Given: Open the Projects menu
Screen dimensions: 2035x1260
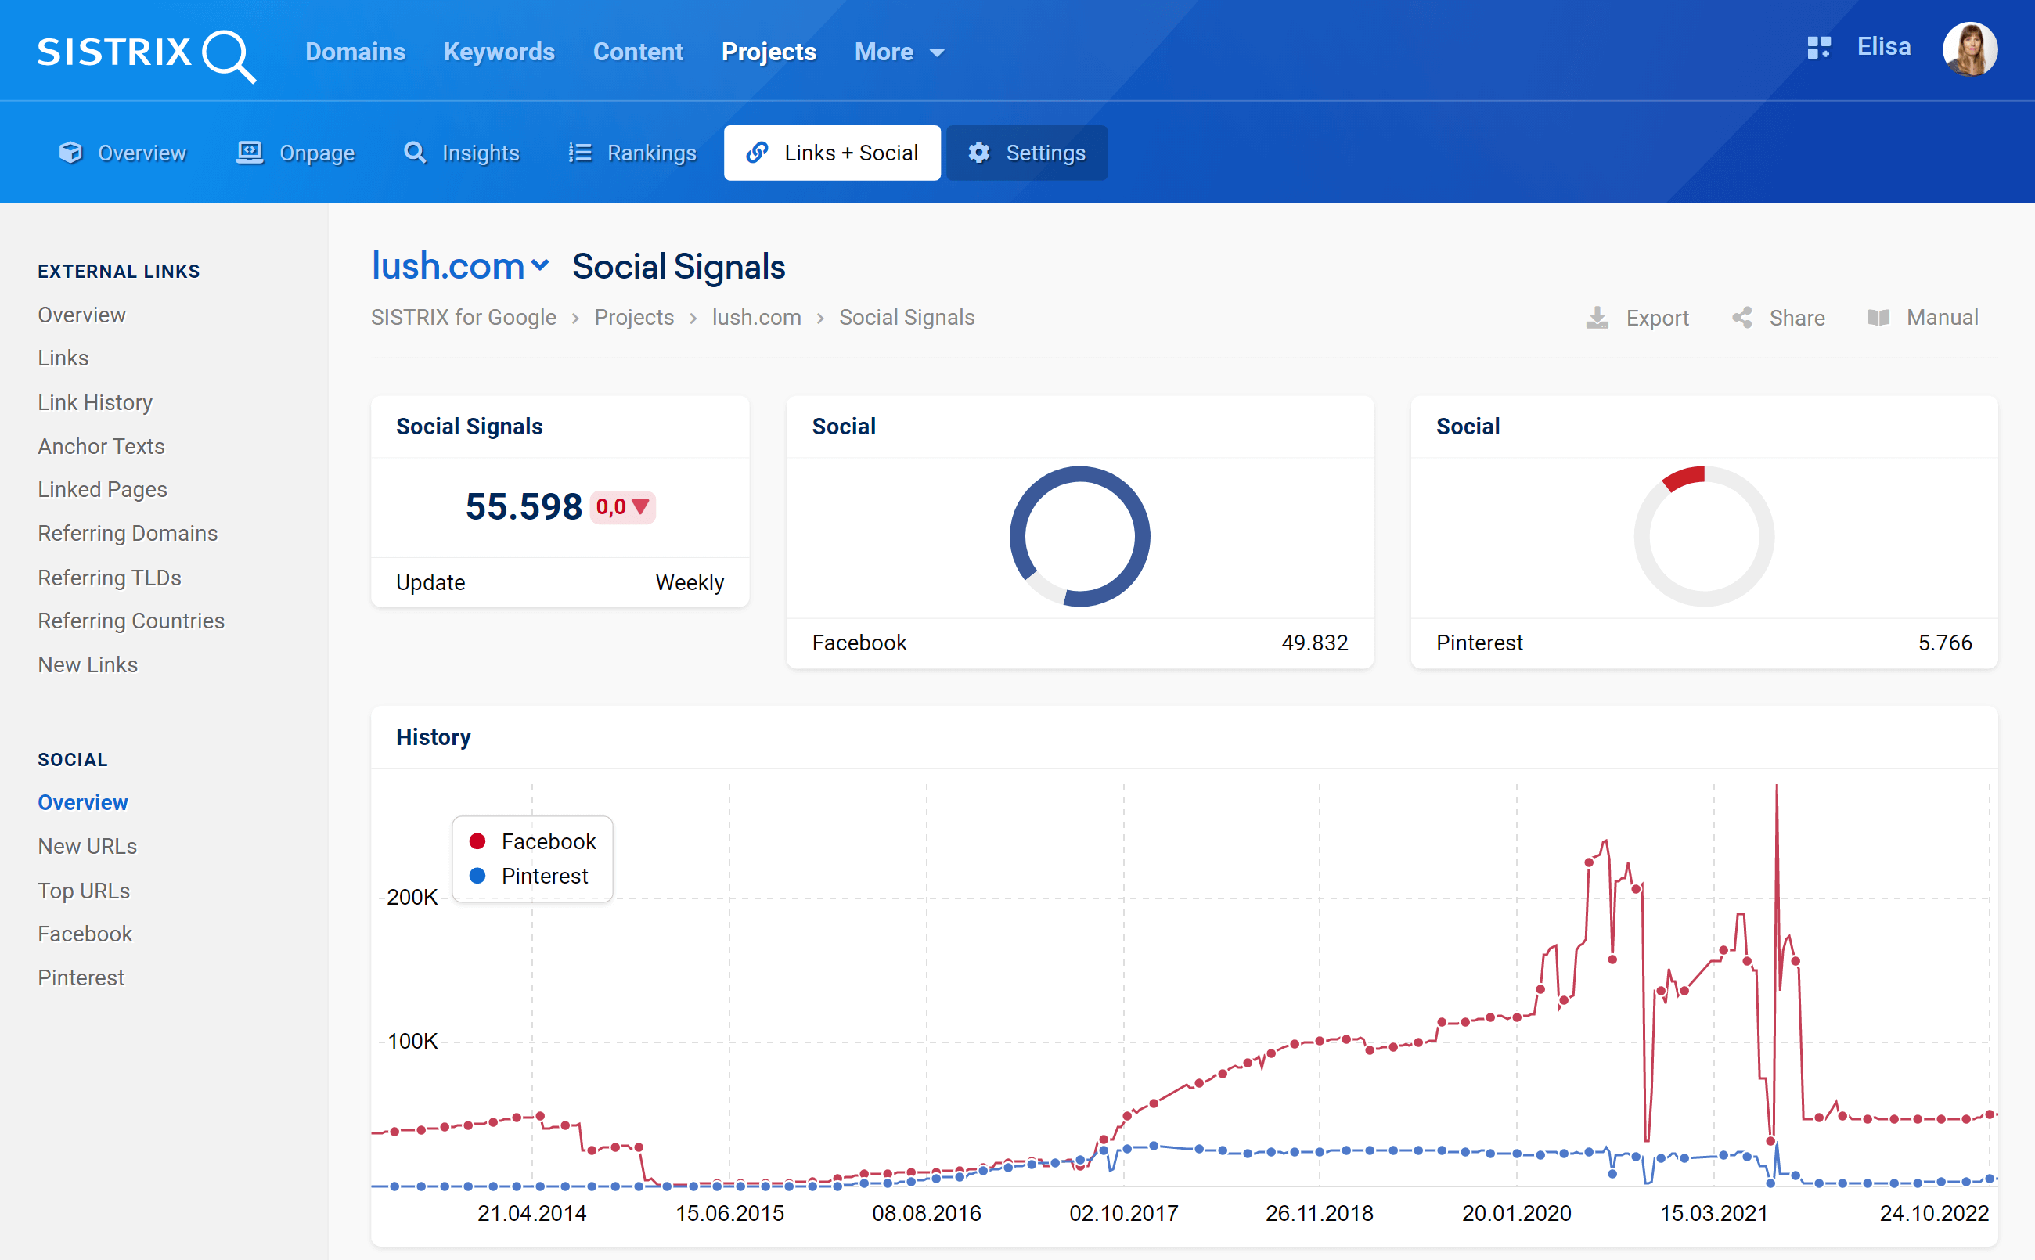Looking at the screenshot, I should click(x=769, y=52).
